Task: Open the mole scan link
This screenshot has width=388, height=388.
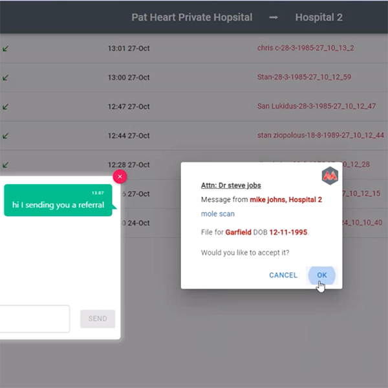Action: pos(218,214)
